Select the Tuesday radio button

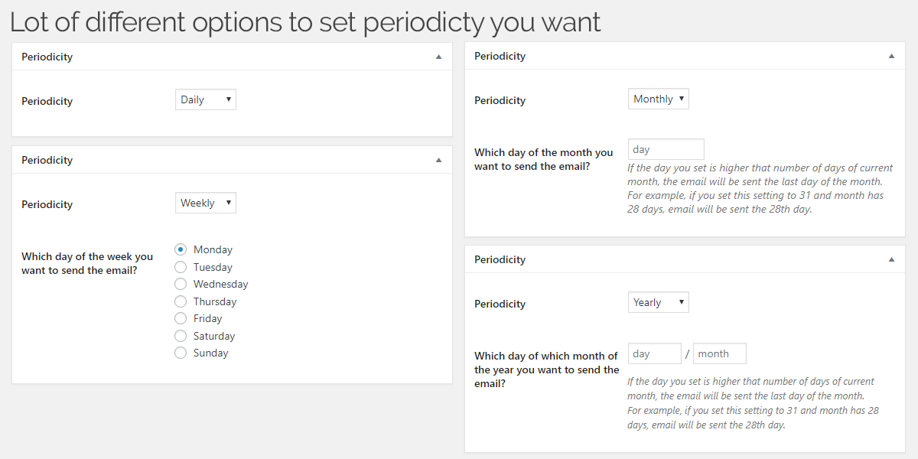pyautogui.click(x=181, y=267)
